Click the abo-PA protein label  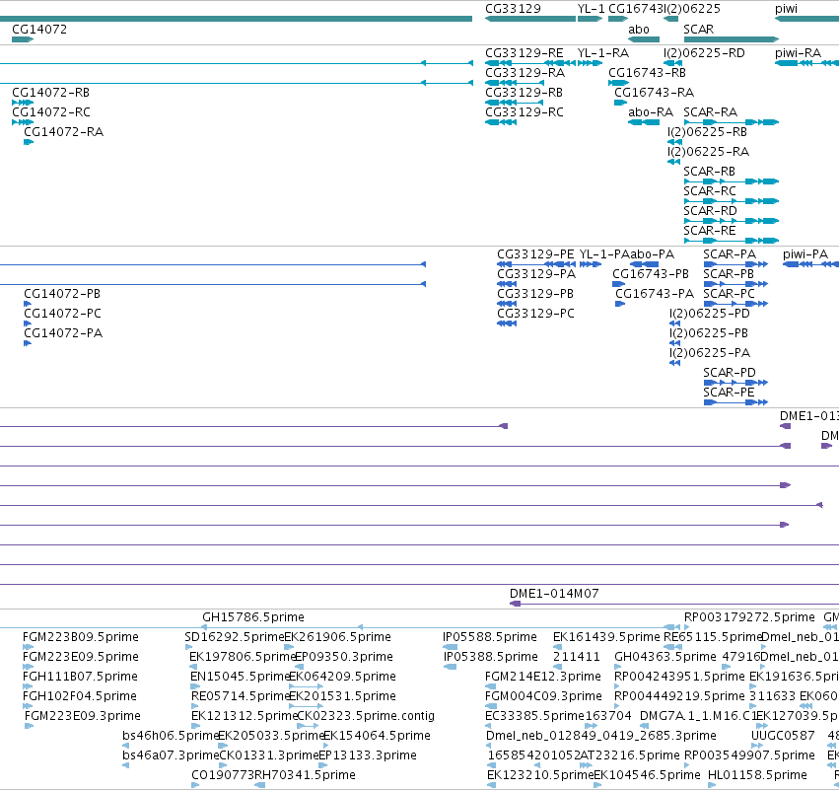click(x=652, y=254)
